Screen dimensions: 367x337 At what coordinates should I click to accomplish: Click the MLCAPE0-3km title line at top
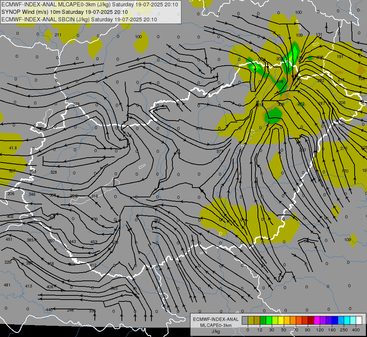pyautogui.click(x=90, y=4)
